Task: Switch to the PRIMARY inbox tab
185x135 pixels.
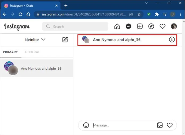Action: (x=10, y=52)
